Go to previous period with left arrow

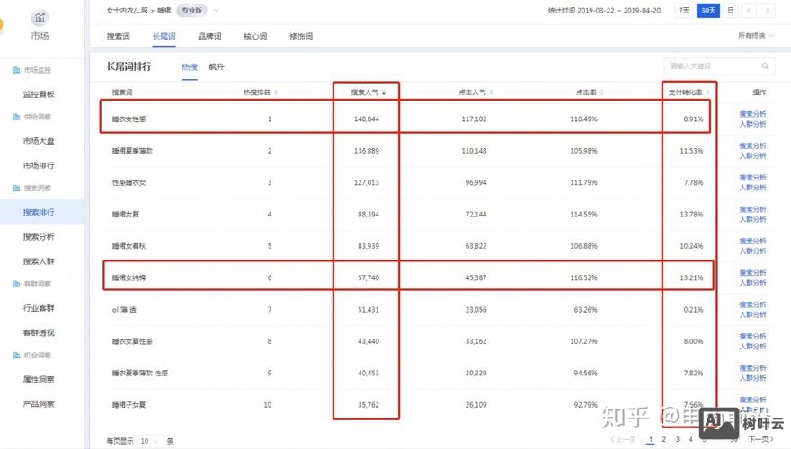(x=749, y=10)
